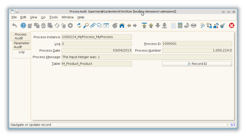Switch to the Parameter Audit tab
The height and width of the screenshot is (137, 246).
[x=22, y=45]
